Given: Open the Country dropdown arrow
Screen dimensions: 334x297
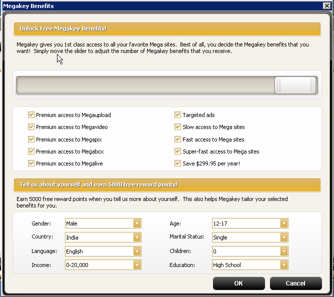Looking at the screenshot, I should click(137, 237).
